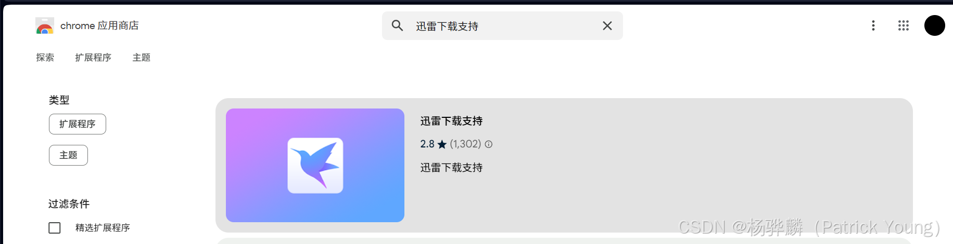Image resolution: width=953 pixels, height=244 pixels.
Task: Switch to the 探索 tab
Action: (x=45, y=58)
